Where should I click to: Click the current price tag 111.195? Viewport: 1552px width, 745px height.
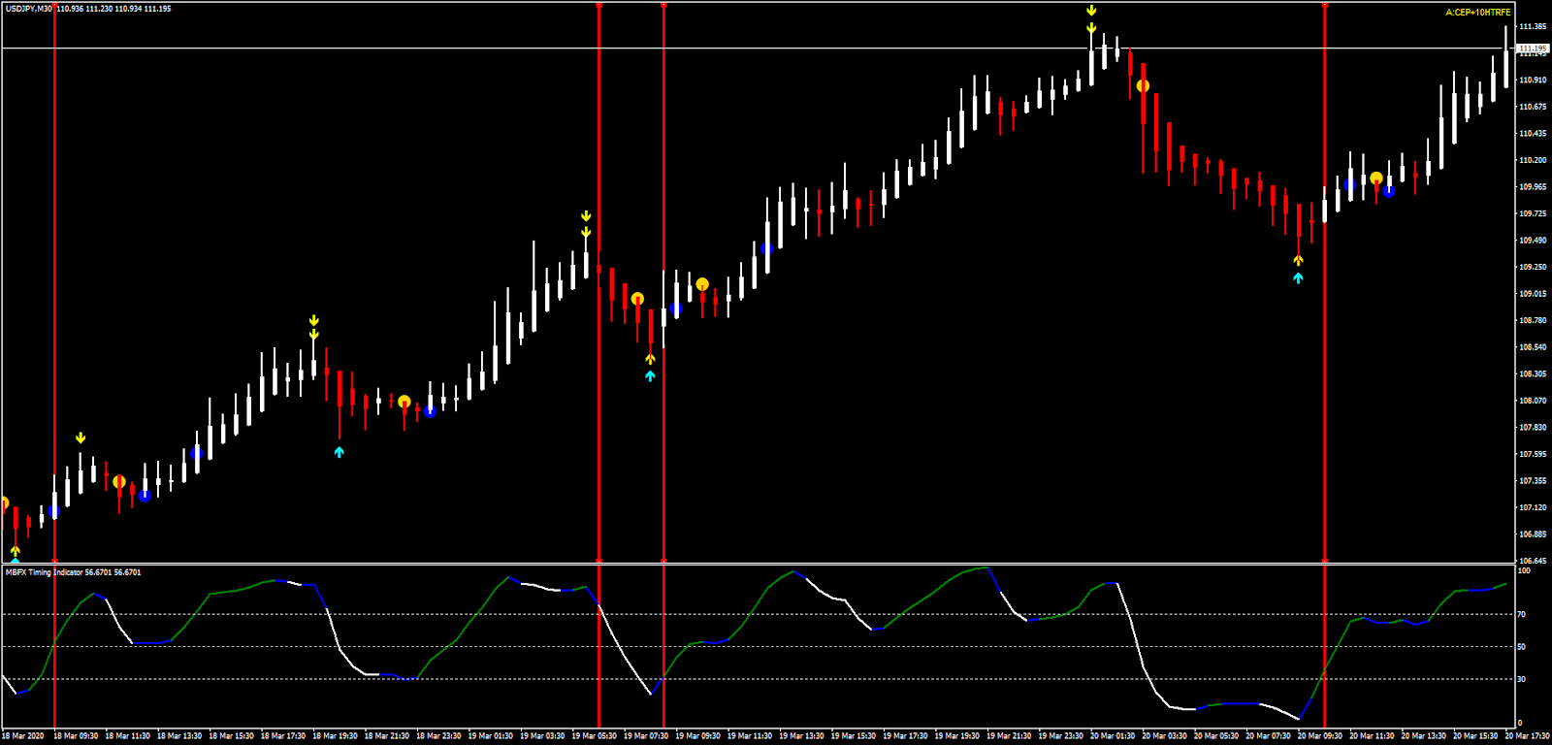1533,49
